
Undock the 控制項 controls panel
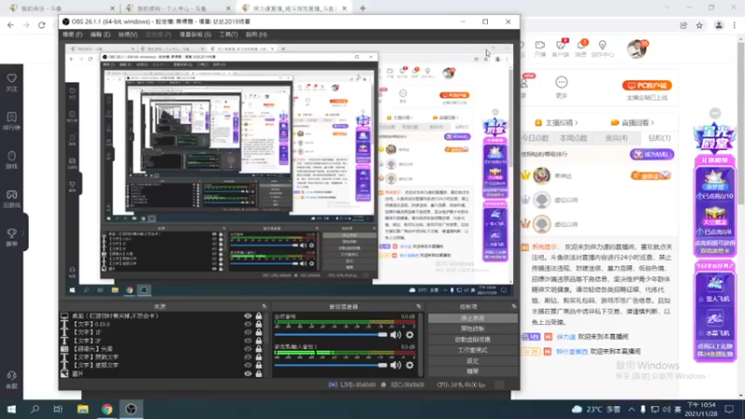[514, 307]
